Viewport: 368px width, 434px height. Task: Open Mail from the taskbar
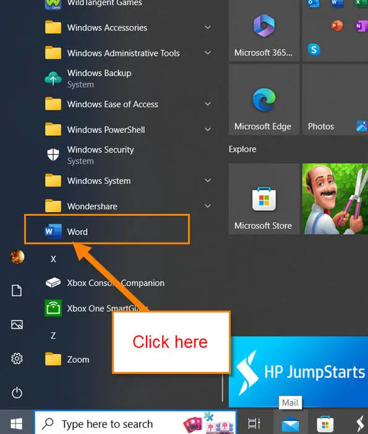290,423
